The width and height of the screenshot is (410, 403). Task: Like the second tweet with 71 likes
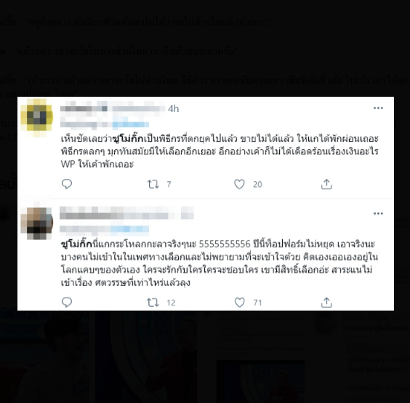coord(239,303)
